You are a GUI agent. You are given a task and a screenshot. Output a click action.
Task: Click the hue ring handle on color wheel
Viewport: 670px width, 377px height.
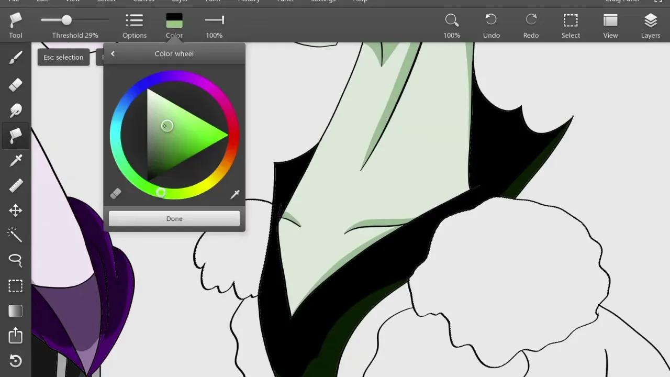(x=161, y=193)
